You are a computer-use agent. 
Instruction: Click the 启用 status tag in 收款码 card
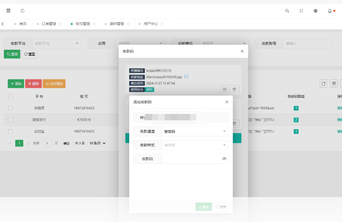(x=149, y=89)
